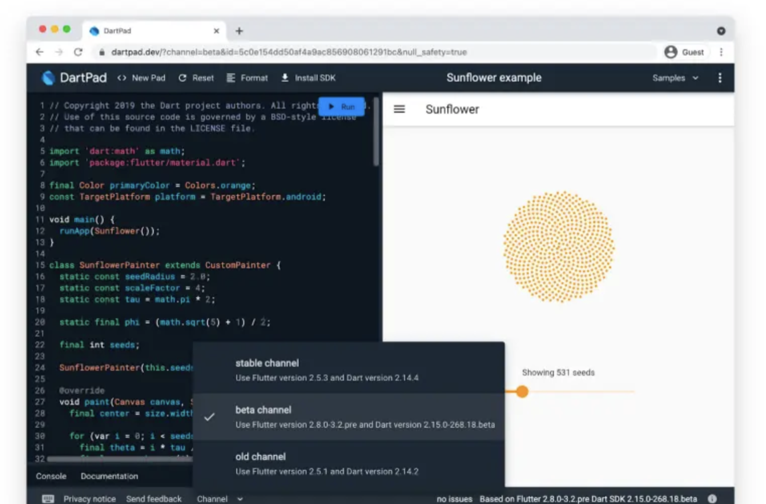This screenshot has height=504, width=766.
Task: Click the 'Sunflower example' title text
Action: click(x=494, y=78)
